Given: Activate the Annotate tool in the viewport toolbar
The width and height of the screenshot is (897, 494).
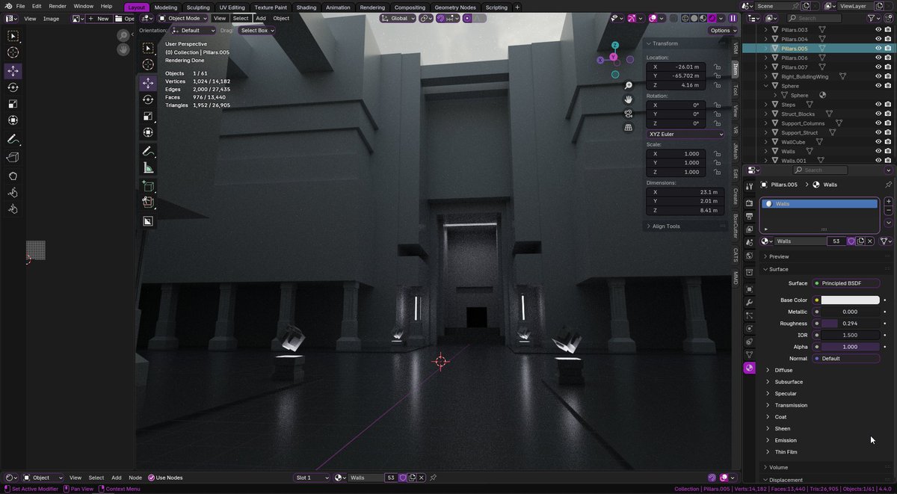Looking at the screenshot, I should coord(148,152).
